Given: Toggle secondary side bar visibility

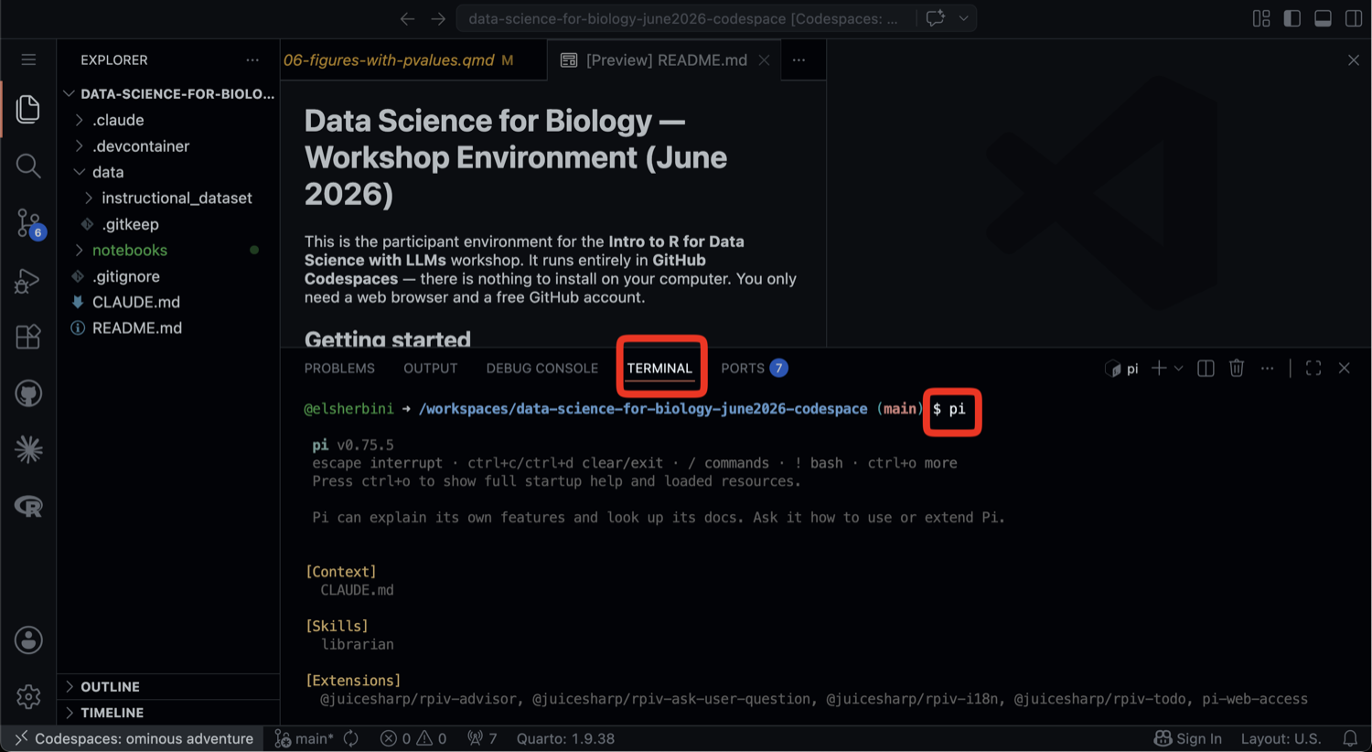Looking at the screenshot, I should [x=1354, y=18].
